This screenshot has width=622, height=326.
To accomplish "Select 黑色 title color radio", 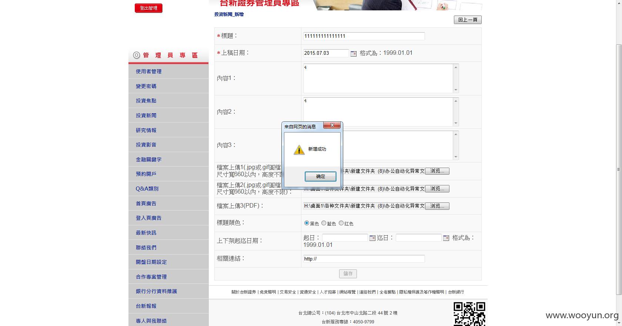I will click(307, 223).
